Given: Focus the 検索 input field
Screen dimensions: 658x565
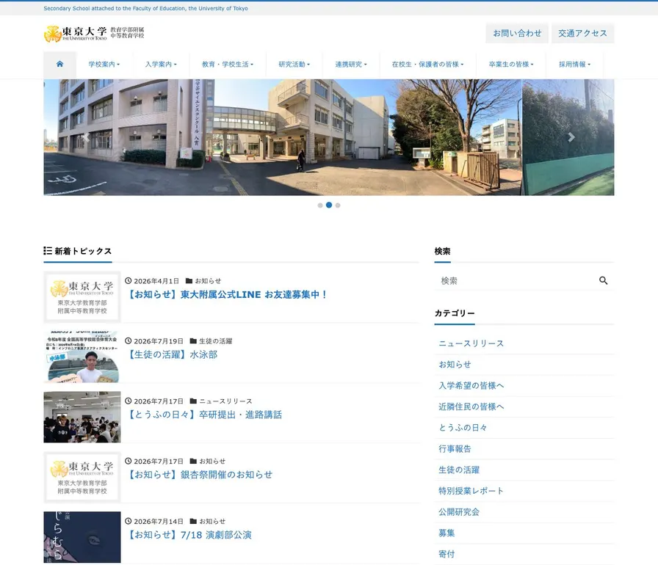Looking at the screenshot, I should click(x=516, y=280).
